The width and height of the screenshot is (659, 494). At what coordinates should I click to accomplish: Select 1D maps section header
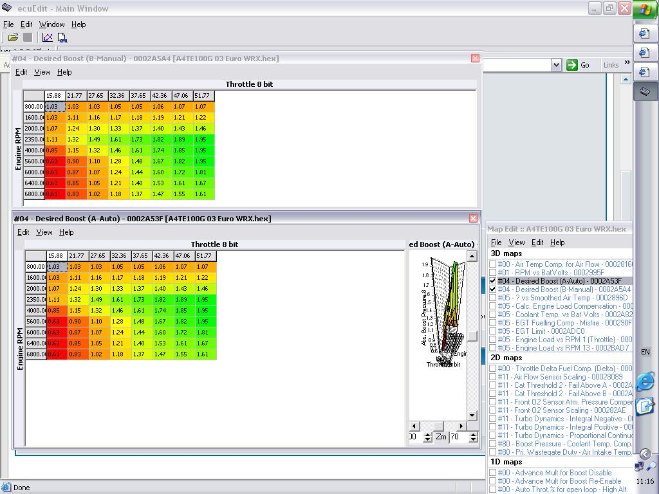coord(506,462)
